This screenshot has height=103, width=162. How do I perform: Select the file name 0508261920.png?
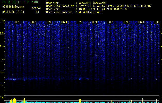tap(13, 7)
